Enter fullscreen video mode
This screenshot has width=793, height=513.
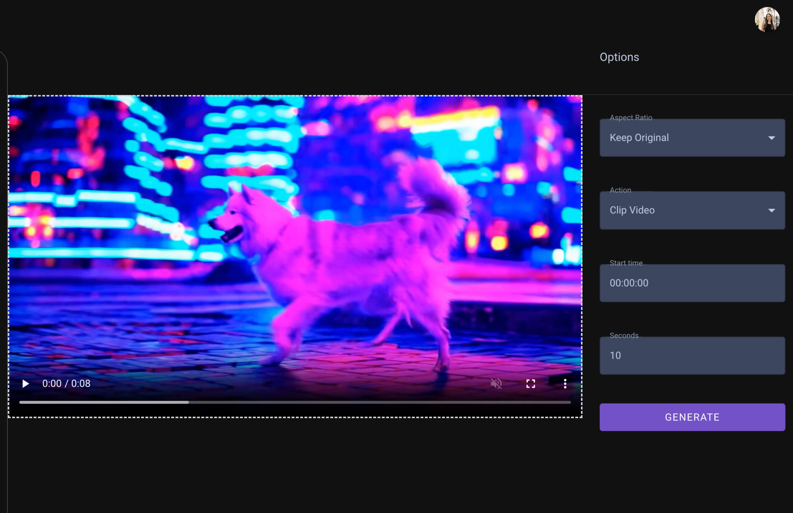(x=530, y=384)
